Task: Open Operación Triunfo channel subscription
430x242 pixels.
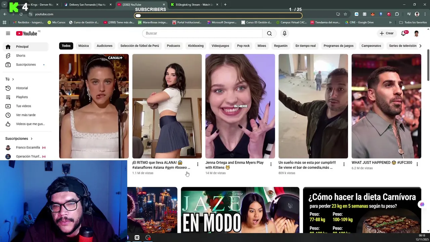Action: 26,156
